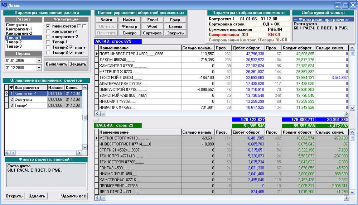Viewport: 358px width, 205px height.
Task: Click scroll-right arrow under Оглавление расчетов list
Action: click(x=79, y=153)
